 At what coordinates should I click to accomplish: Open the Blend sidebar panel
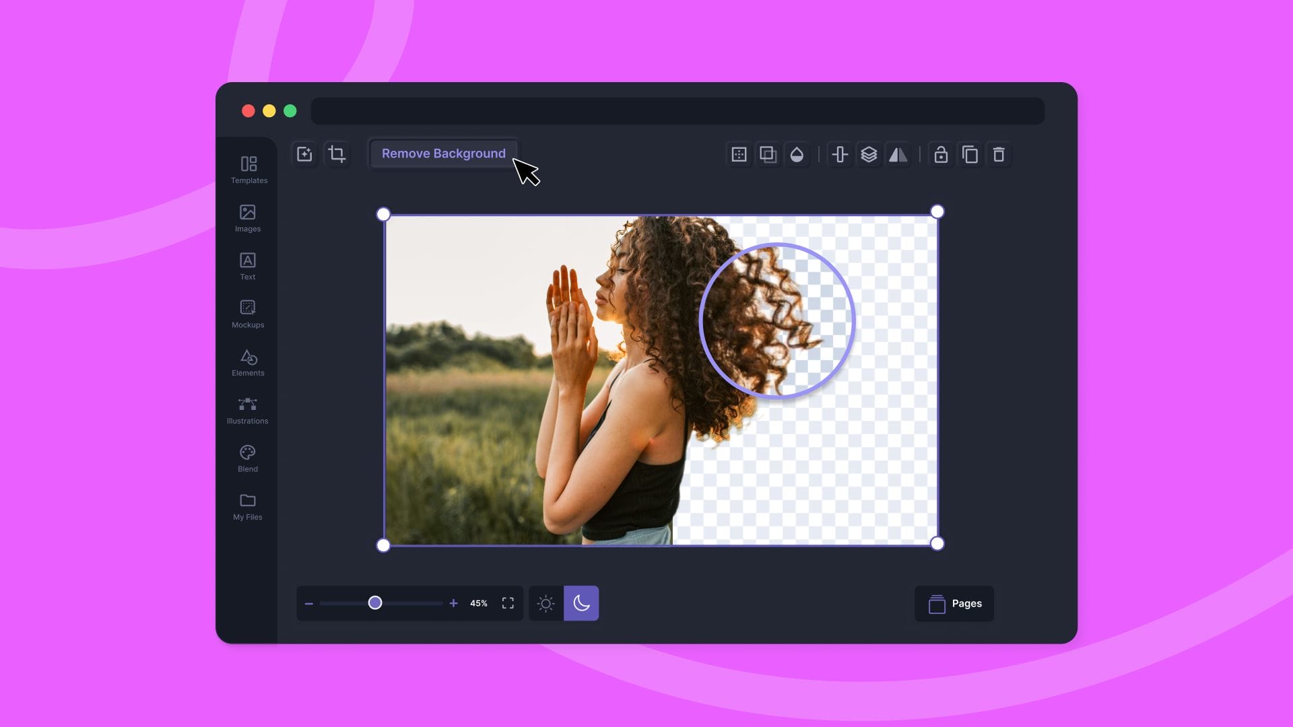pos(248,458)
